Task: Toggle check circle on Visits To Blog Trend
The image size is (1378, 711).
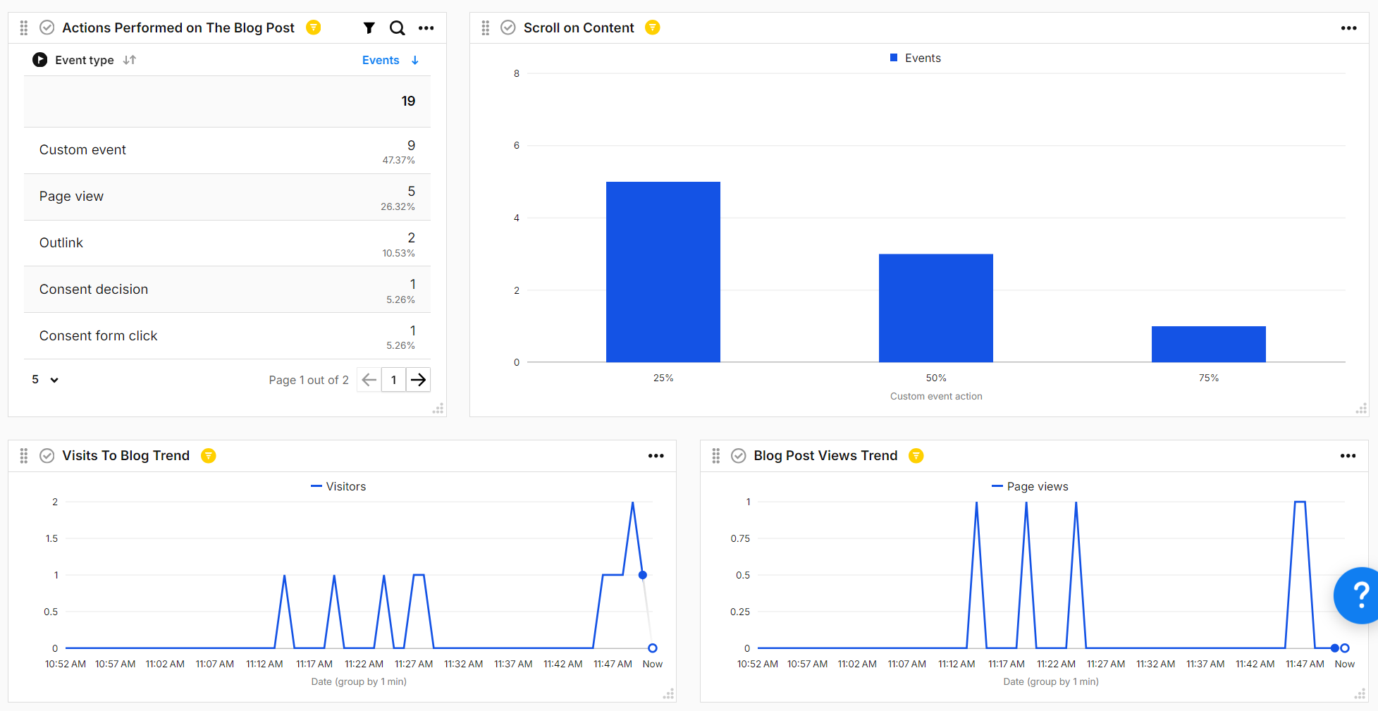Action: pos(47,456)
